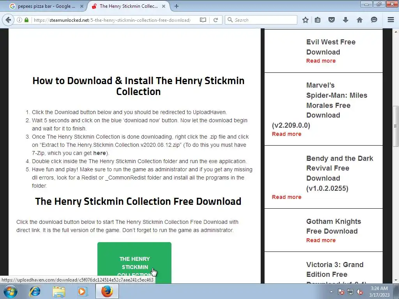The height and width of the screenshot is (299, 399).
Task: Select The Henry Stickmin Collection tab
Action: coord(129,6)
